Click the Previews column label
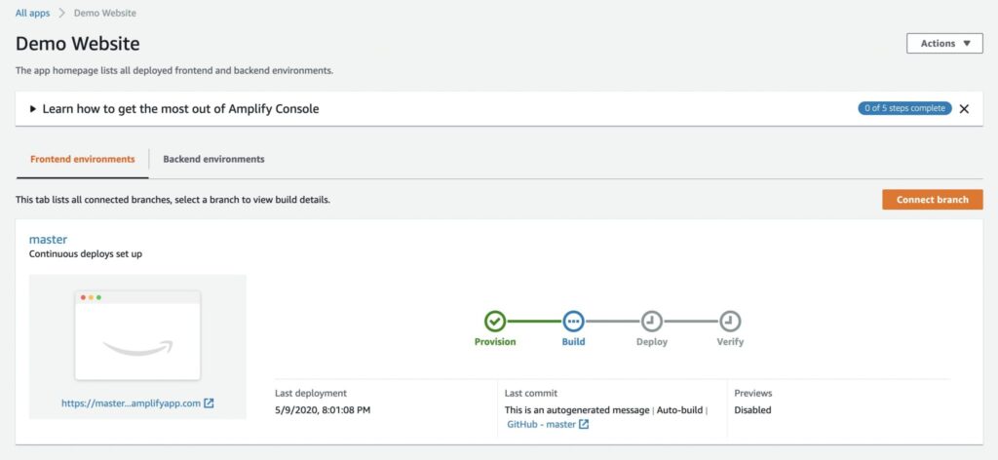Screen dimensions: 998x460 (x=753, y=393)
